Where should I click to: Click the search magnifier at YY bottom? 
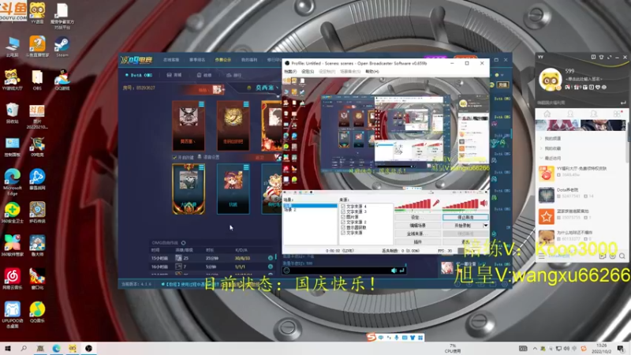click(622, 256)
